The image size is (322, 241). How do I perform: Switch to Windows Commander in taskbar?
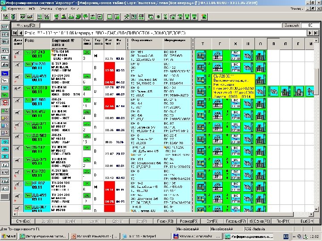[197, 237]
